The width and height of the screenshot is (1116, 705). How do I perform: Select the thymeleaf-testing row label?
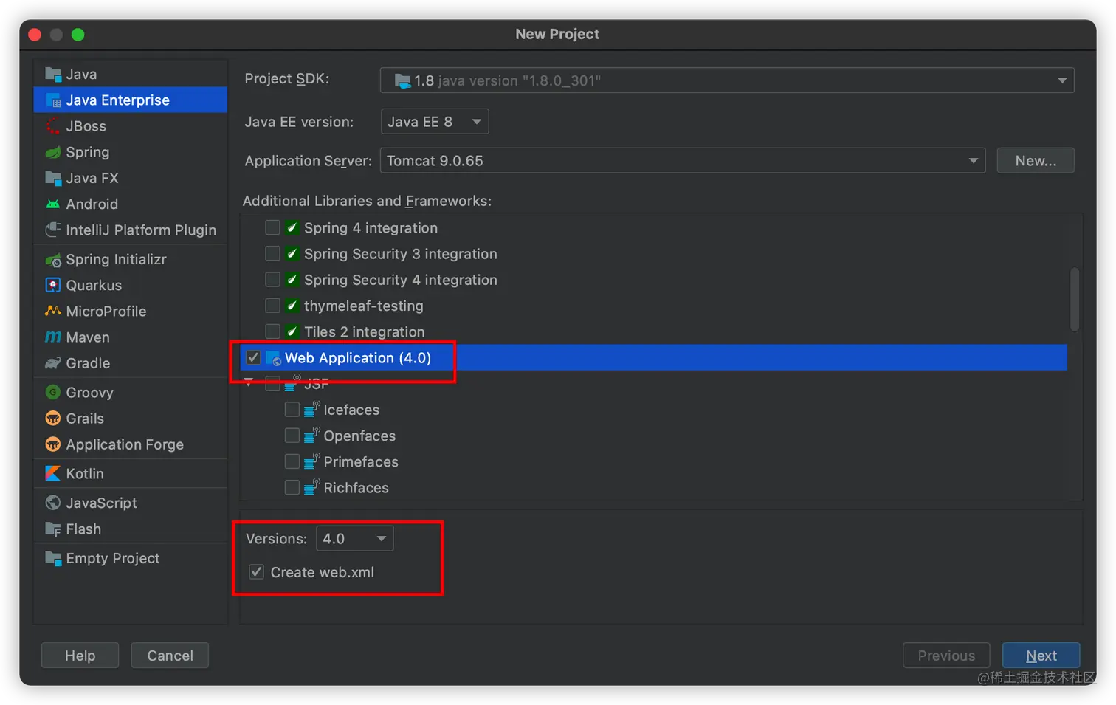[364, 306]
